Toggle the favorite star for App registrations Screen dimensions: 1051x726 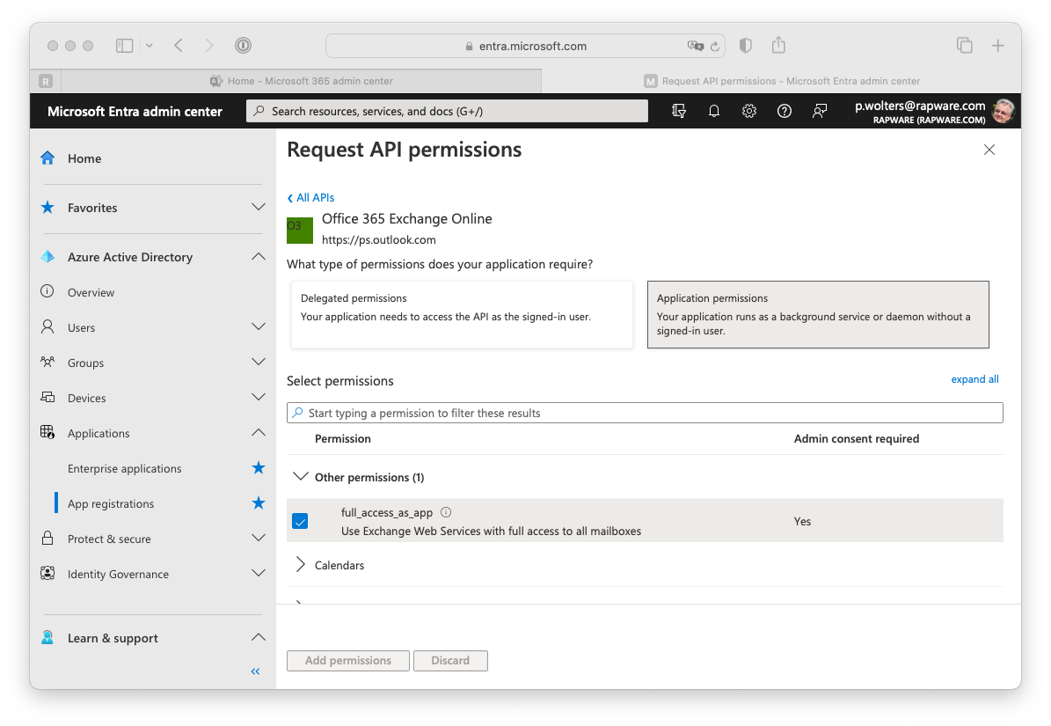coord(258,502)
